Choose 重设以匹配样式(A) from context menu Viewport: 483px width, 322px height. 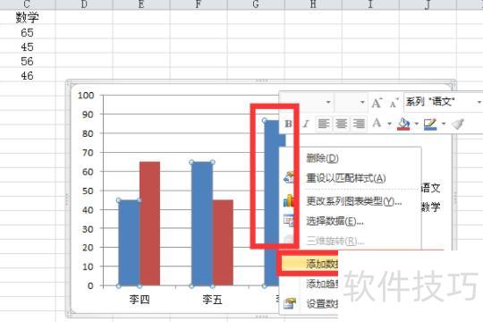[x=345, y=178]
